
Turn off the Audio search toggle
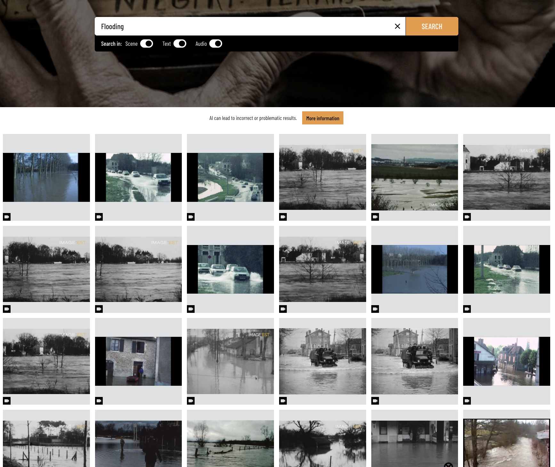(216, 44)
